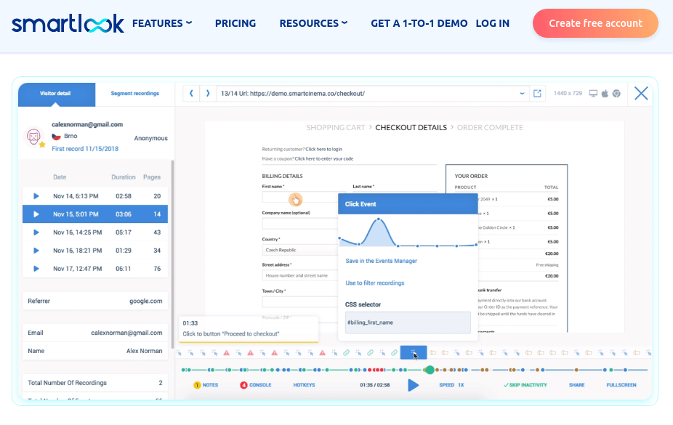Click the Name Alex Norman row
The height and width of the screenshot is (425, 673).
(95, 351)
